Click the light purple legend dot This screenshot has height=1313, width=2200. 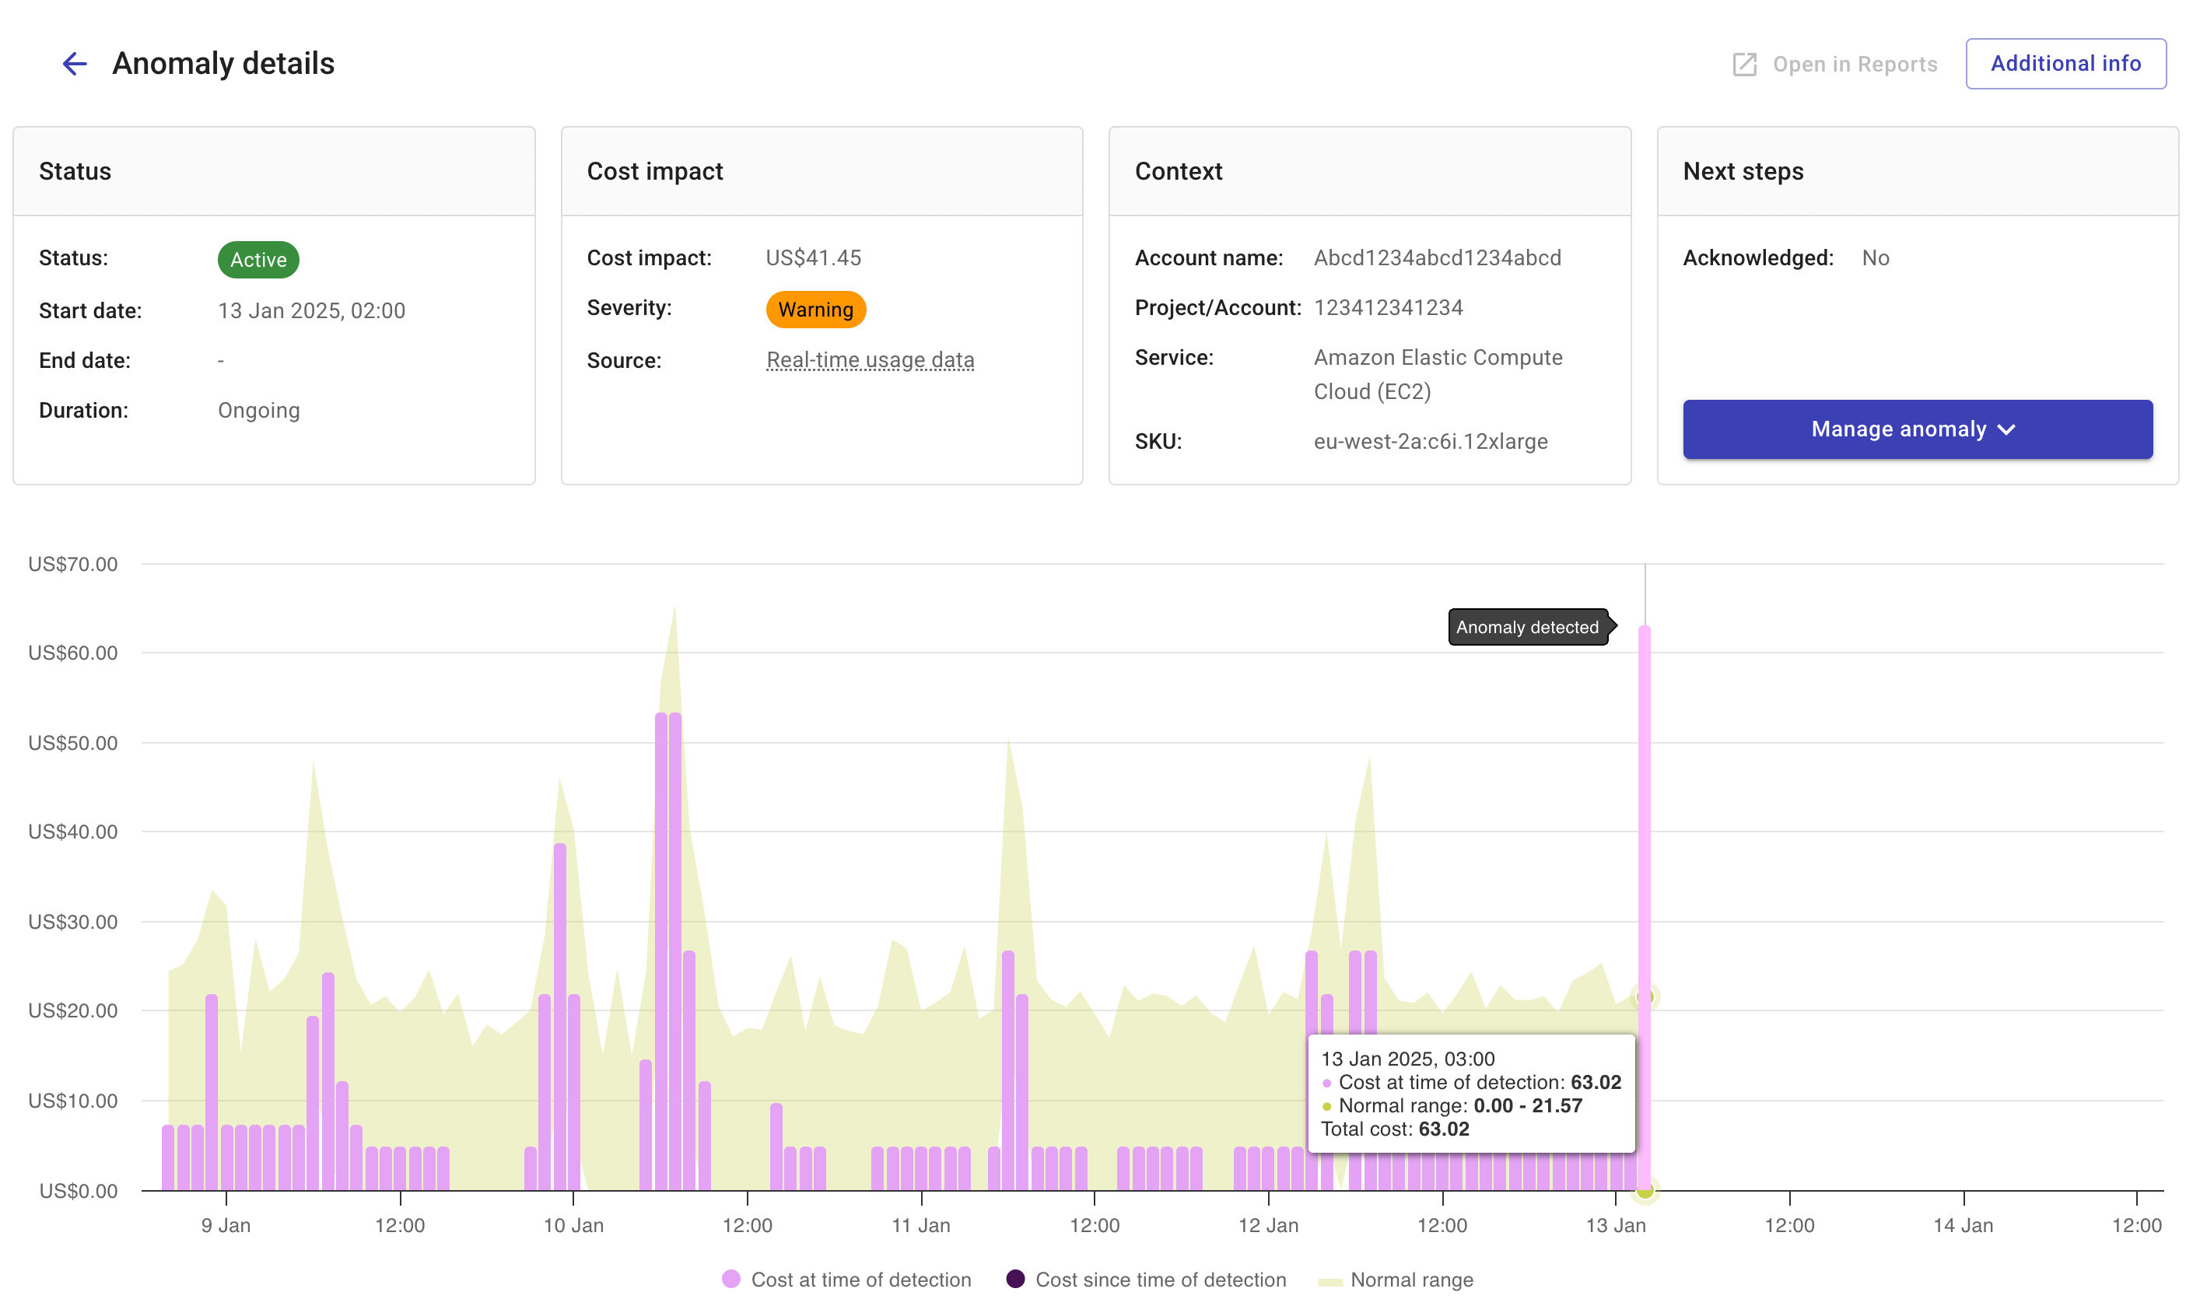[730, 1280]
